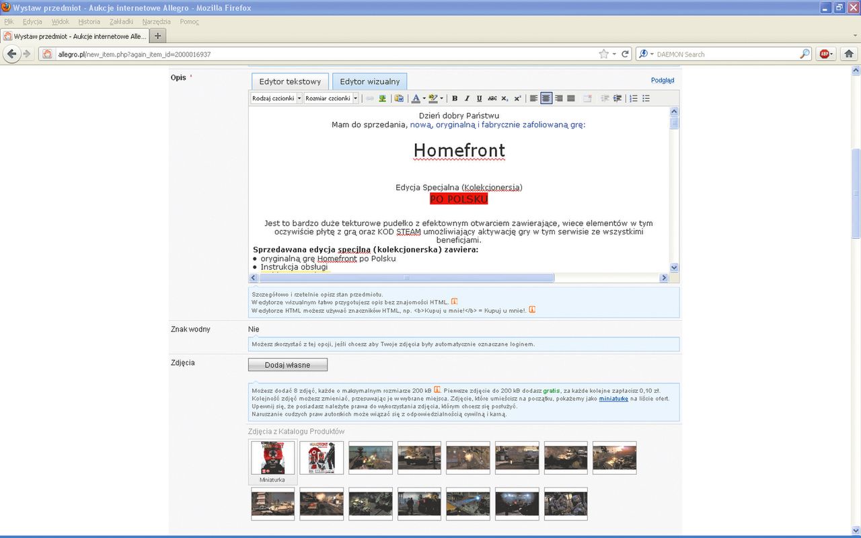This screenshot has height=538, width=861.
Task: Open the URL history dropdown arrow
Action: pyautogui.click(x=615, y=54)
